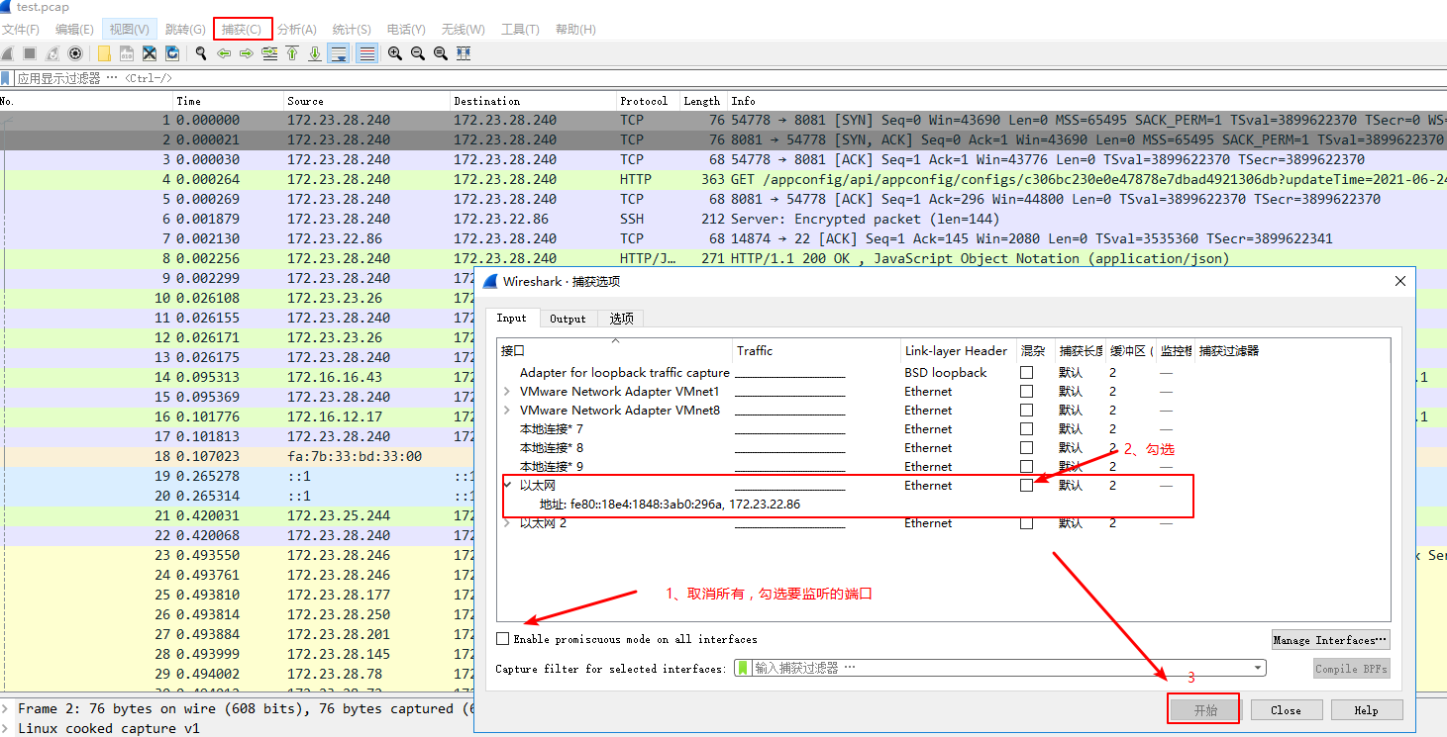Toggle auto-scroll during live capture
Viewport: 1447px width, 737px height.
(339, 53)
